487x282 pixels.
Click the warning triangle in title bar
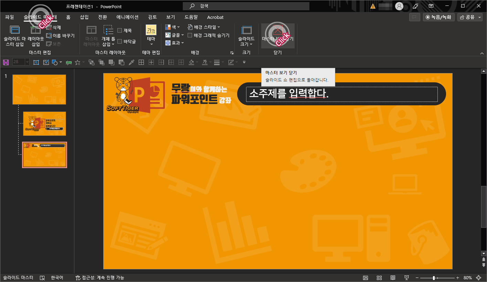click(x=373, y=6)
